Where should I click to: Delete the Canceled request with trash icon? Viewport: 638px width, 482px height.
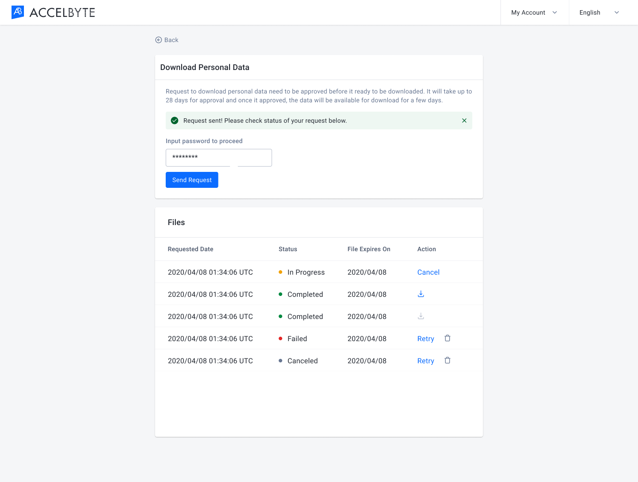pyautogui.click(x=447, y=361)
